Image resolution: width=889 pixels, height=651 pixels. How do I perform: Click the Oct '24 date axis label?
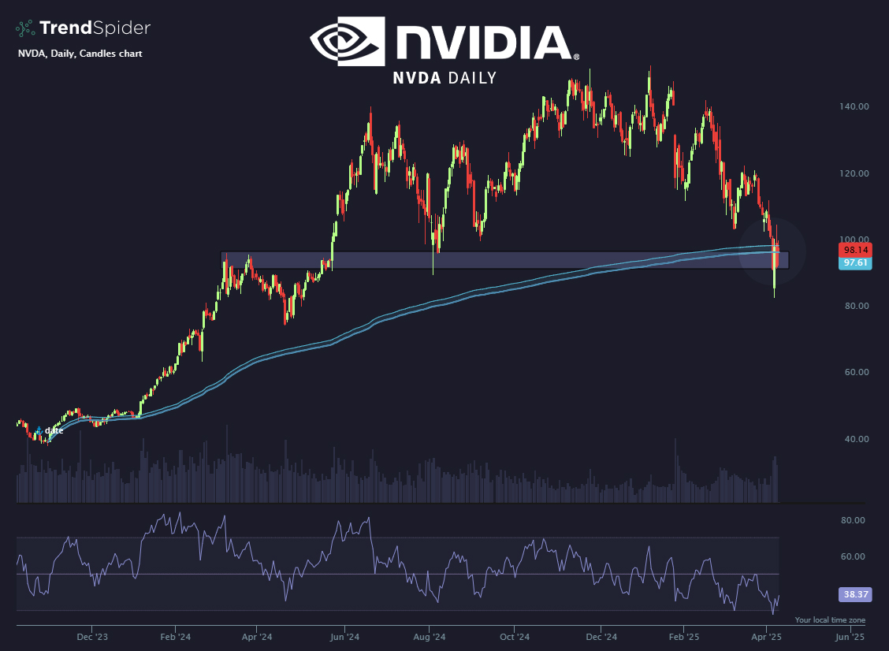(x=514, y=637)
